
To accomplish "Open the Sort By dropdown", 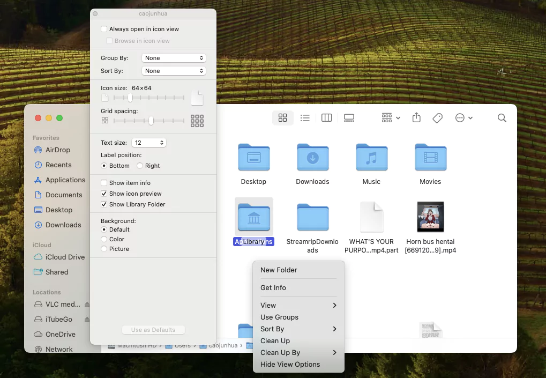I will (173, 70).
